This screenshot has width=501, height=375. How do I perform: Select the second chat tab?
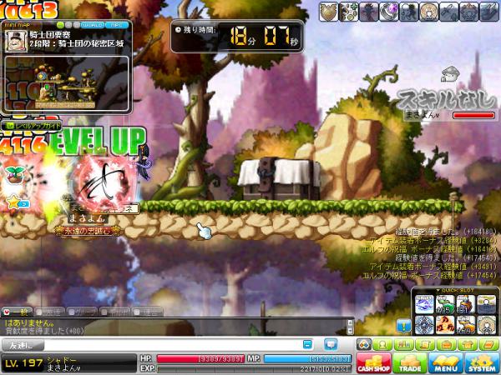coord(49,312)
